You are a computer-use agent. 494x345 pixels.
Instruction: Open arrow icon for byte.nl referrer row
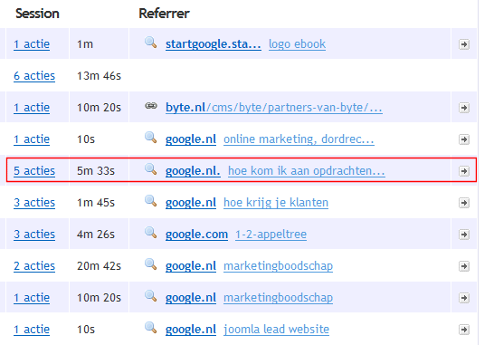pyautogui.click(x=464, y=108)
